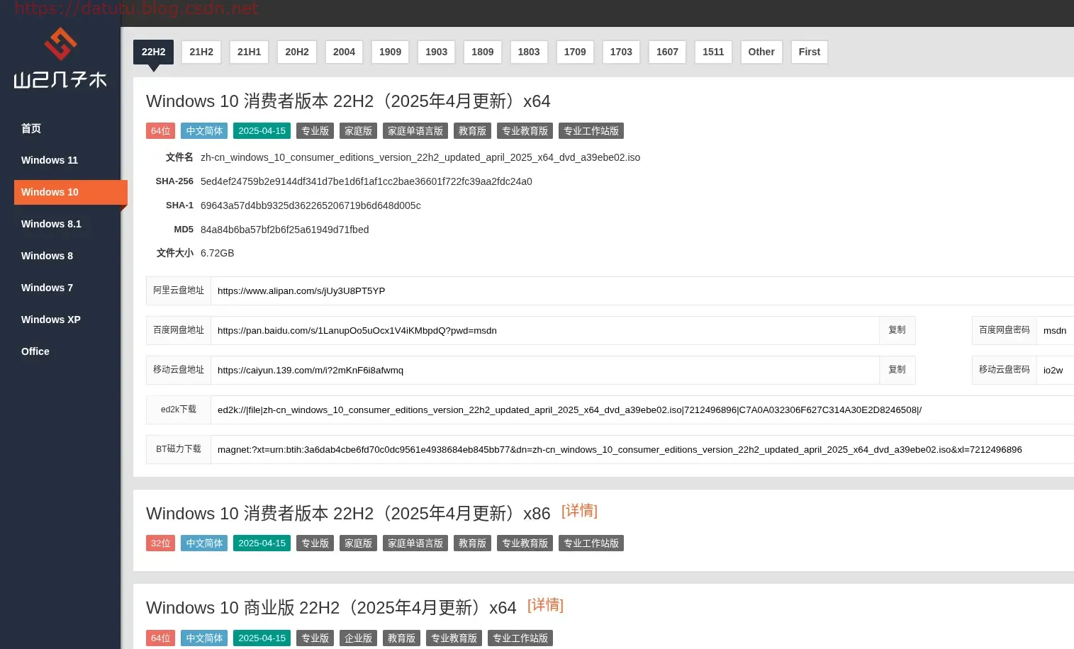Viewport: 1074px width, 649px height.
Task: Select the 1607 tab
Action: point(667,52)
